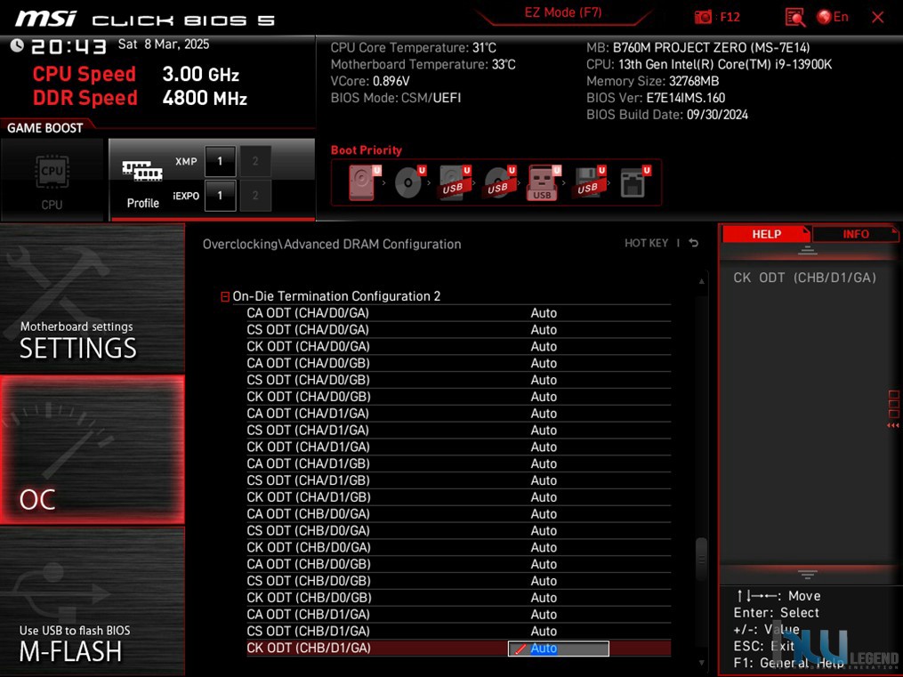Screen dimensions: 903x677
Task: Select the CK ODT (CHA/D1/GB) row
Action: click(x=458, y=496)
